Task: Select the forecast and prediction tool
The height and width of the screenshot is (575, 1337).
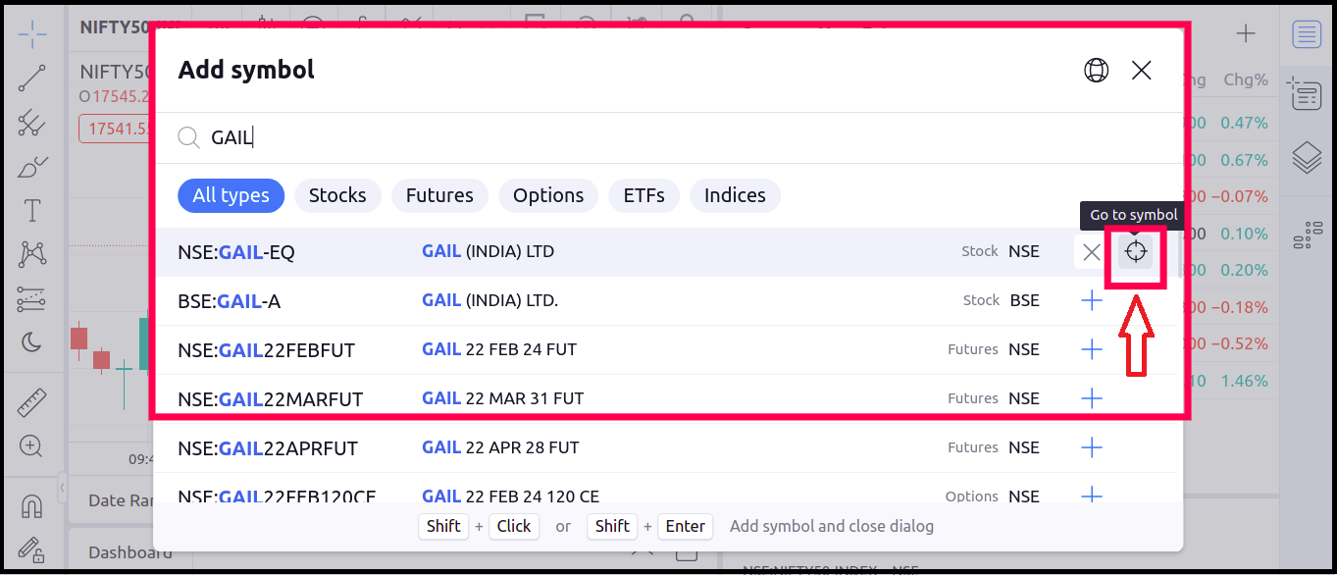Action: click(32, 298)
